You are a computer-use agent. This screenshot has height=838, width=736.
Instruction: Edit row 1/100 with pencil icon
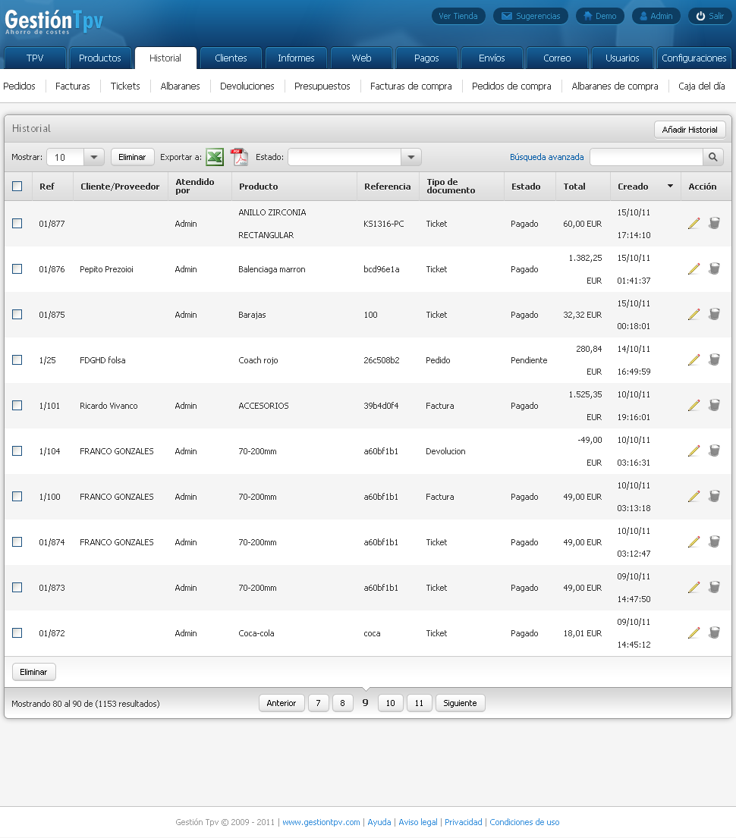point(694,496)
